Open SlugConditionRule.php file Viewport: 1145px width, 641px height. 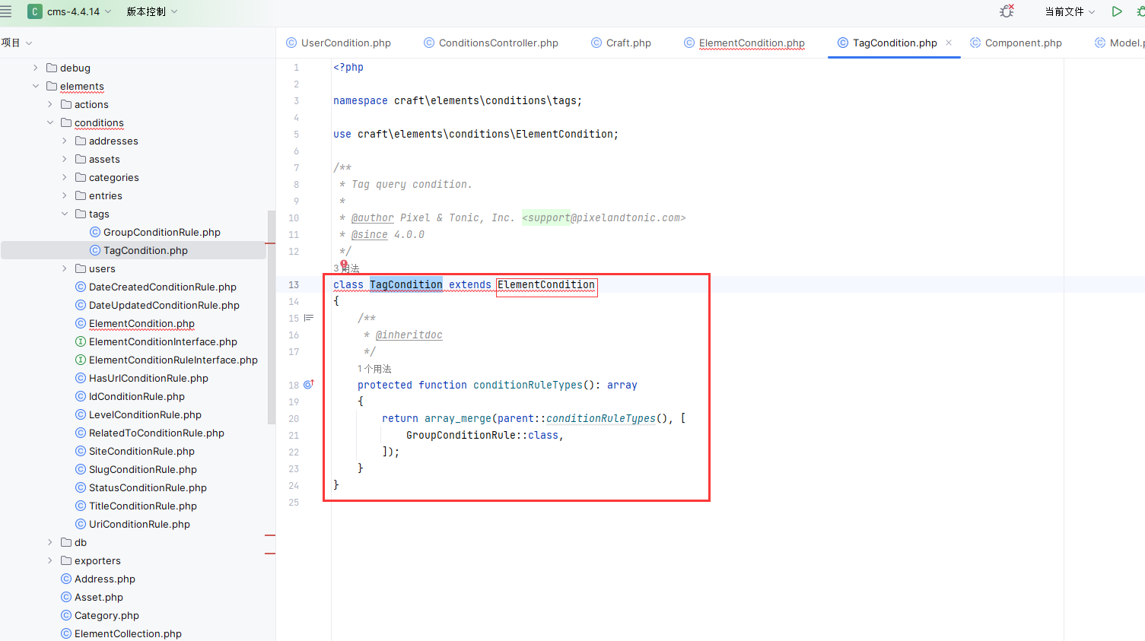tap(136, 469)
